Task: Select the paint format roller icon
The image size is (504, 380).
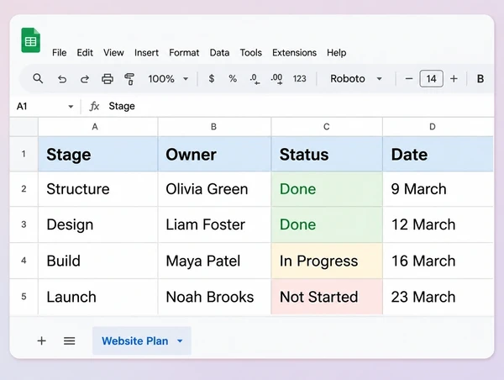Action: click(x=129, y=79)
